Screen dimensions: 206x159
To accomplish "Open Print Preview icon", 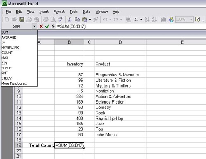I will point(53,19).
